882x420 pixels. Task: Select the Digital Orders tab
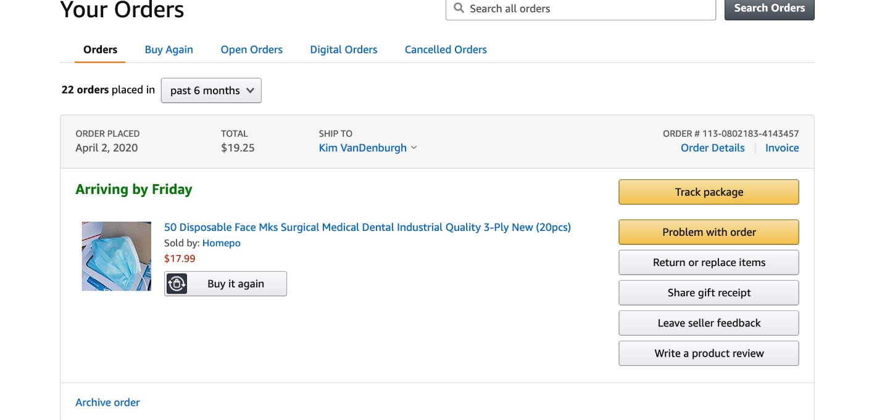tap(343, 50)
